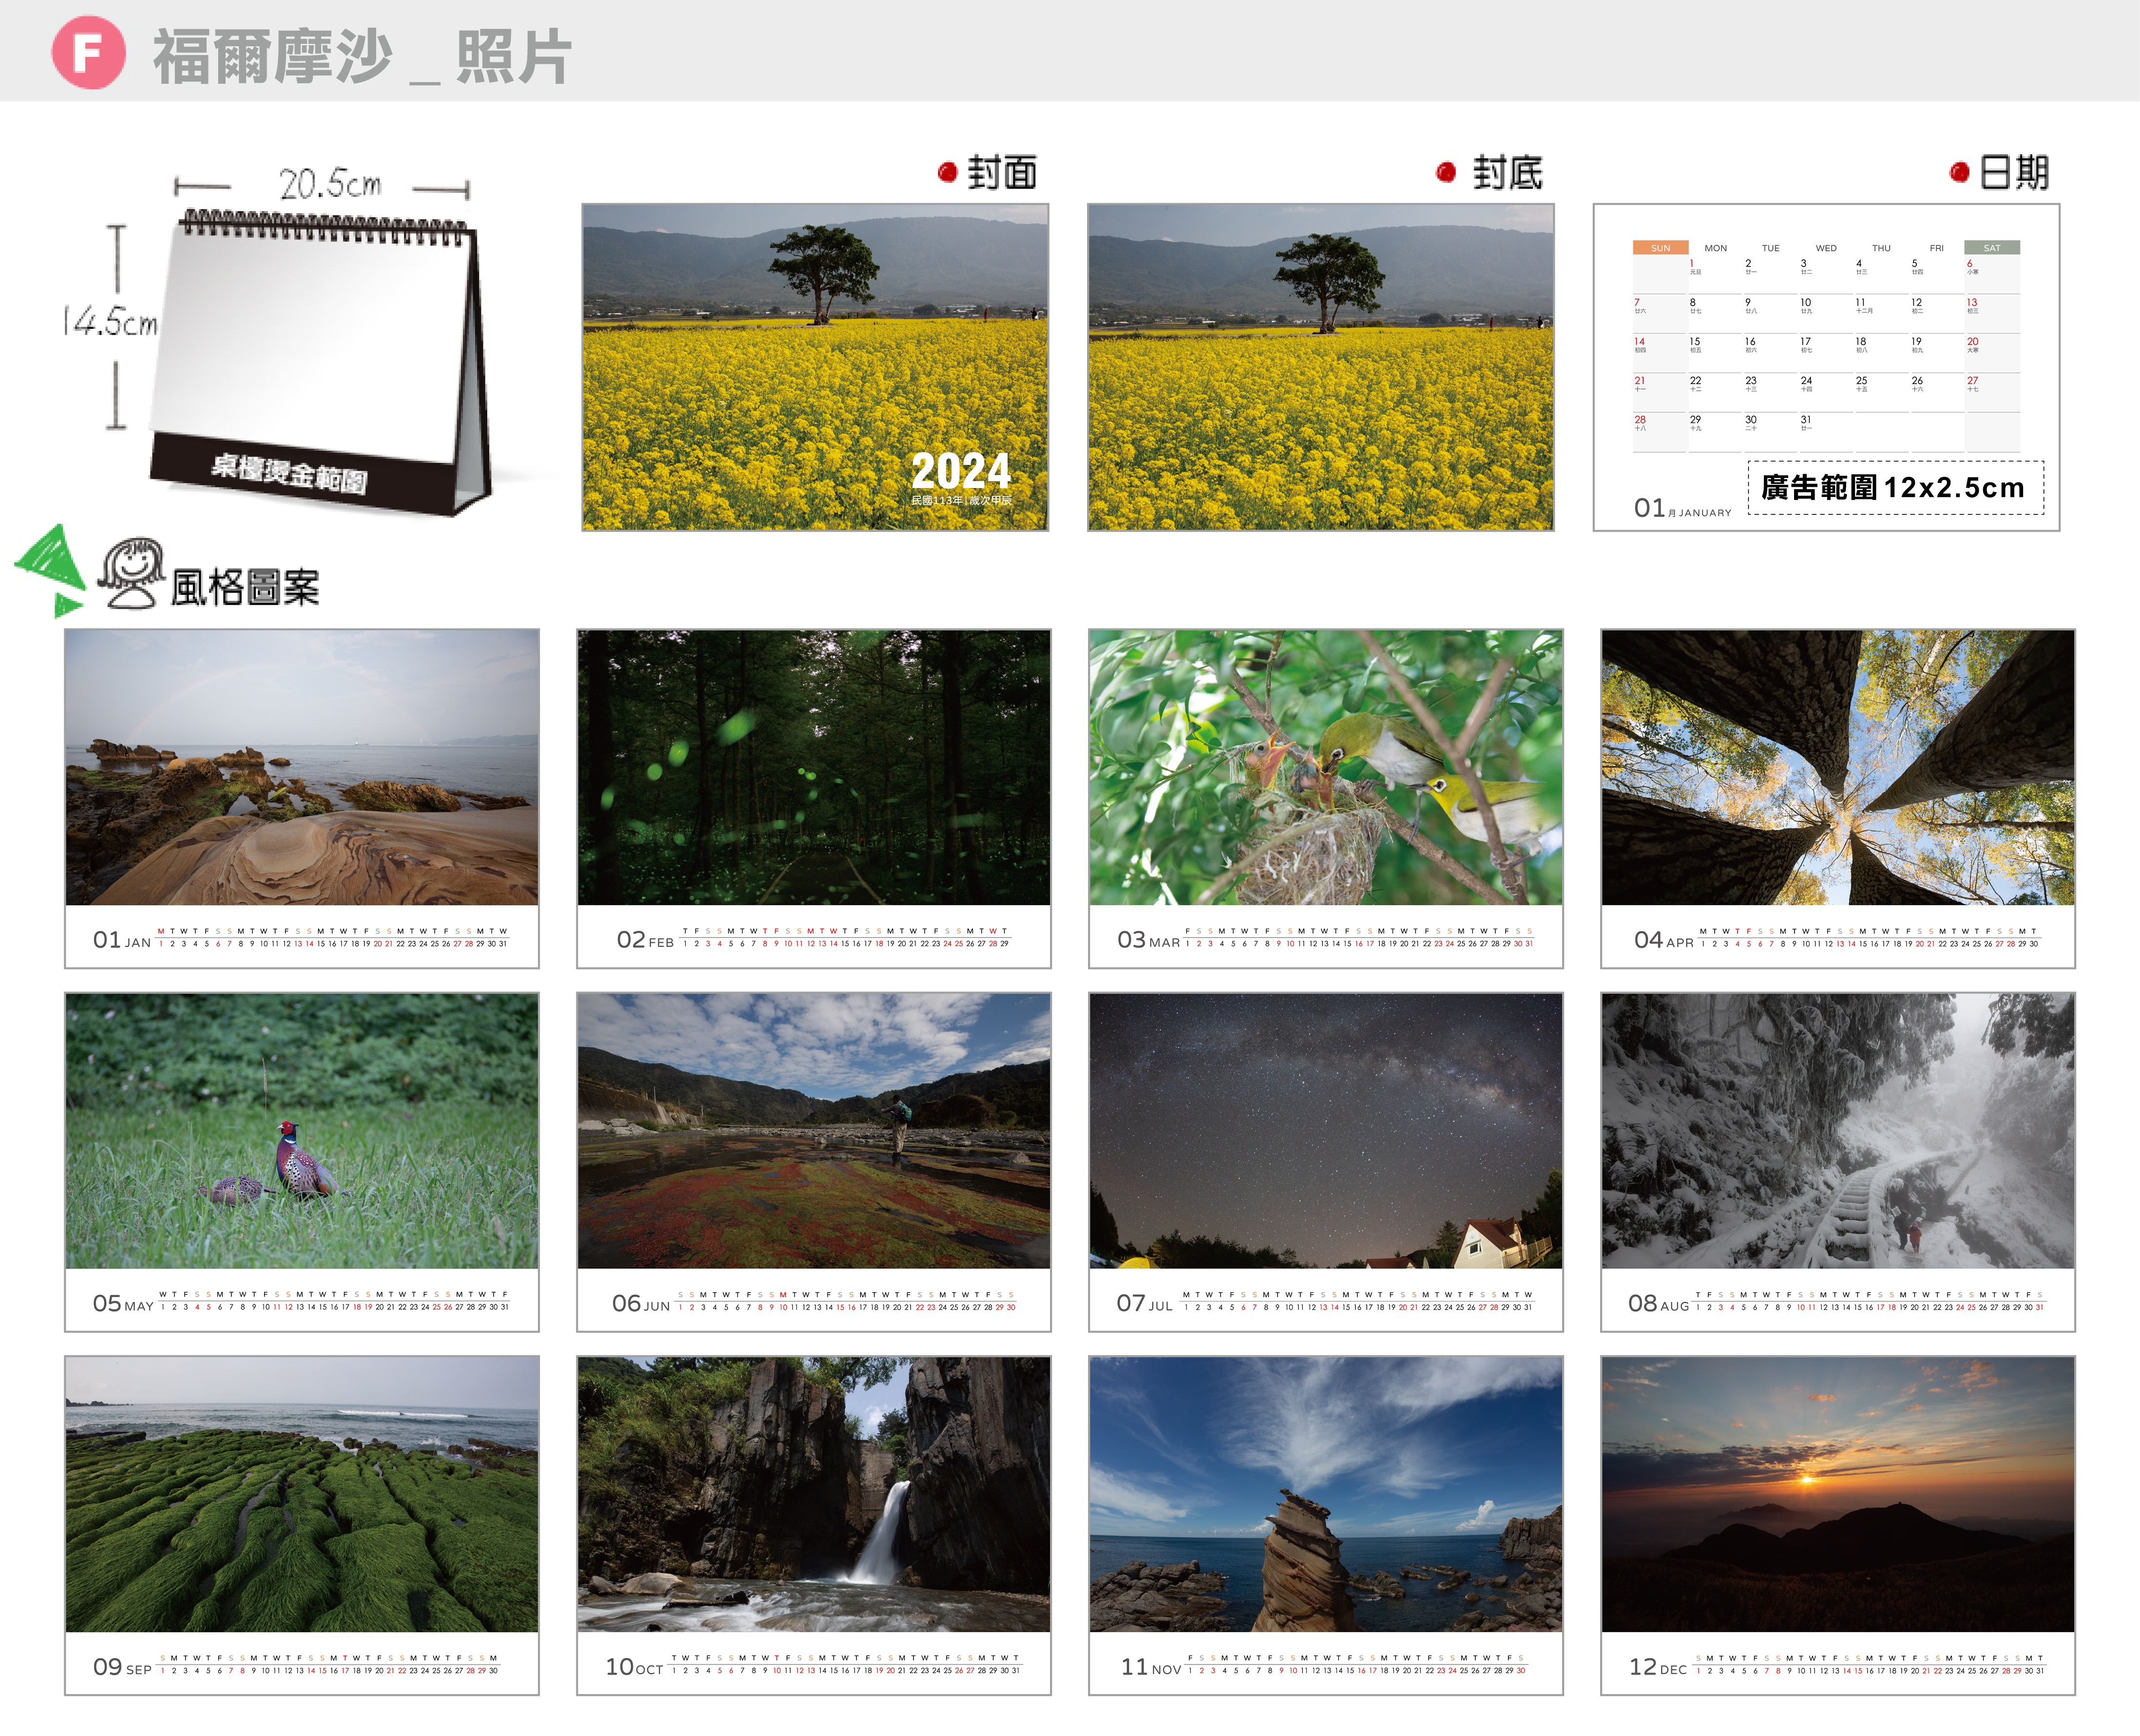The width and height of the screenshot is (2140, 1736).
Task: Select the 07 JUL Milky Way photo
Action: (x=1325, y=1130)
